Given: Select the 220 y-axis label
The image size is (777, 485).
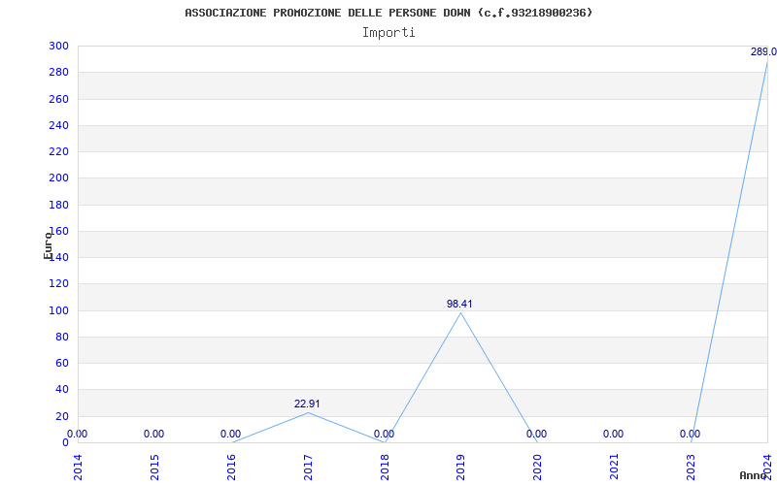Looking at the screenshot, I should [x=58, y=151].
